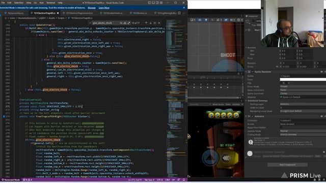Image resolution: width=326 pixels, height=183 pixels.
Task: Click the Sprite field showing Square
Action: coord(303,76)
